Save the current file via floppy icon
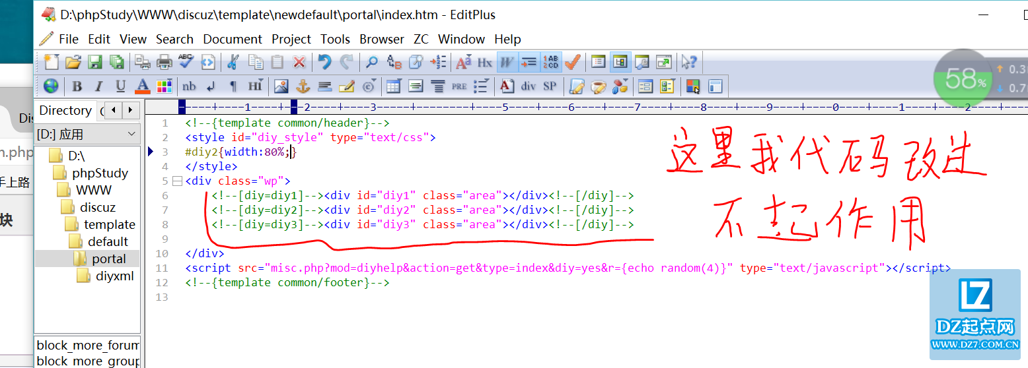 pos(95,62)
